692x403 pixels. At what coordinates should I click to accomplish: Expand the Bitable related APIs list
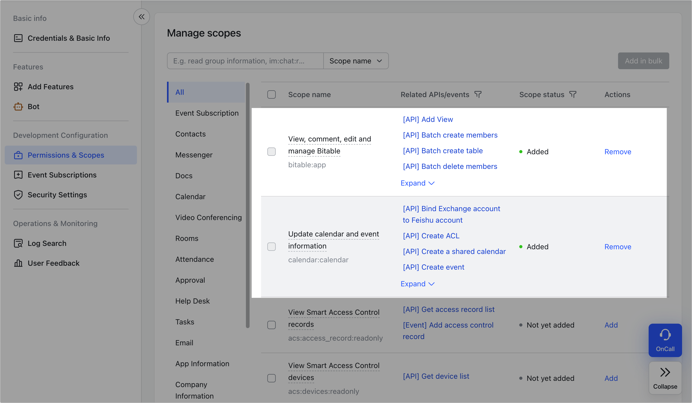tap(417, 183)
